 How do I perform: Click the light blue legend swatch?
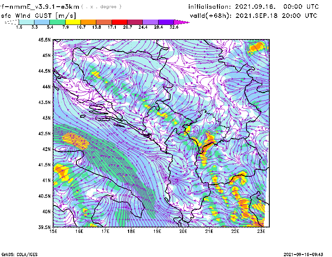coord(42,22)
